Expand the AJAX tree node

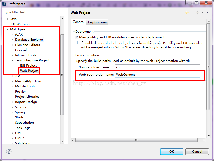pos(12,34)
